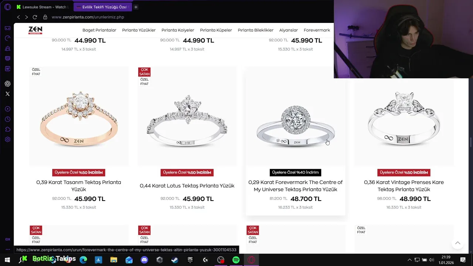Open the sidebar player icon
This screenshot has height=266, width=473.
[x=7, y=109]
